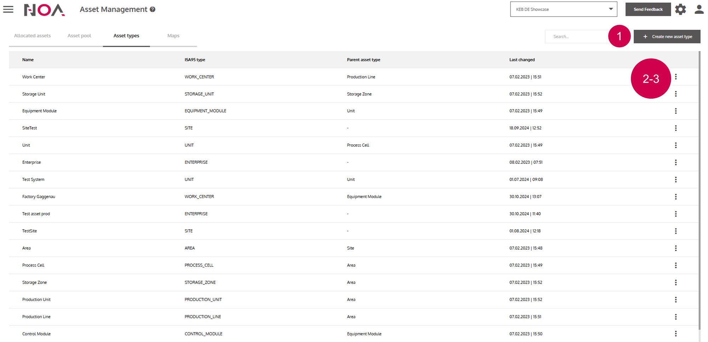Click the vertical scrollbar of the table
Image resolution: width=708 pixels, height=342 pixels.
699,191
